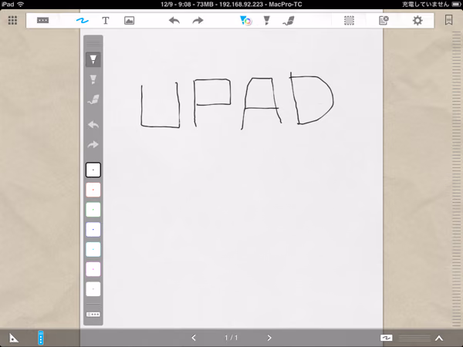Screen dimensions: 463x347
Task: Grab the side palette drag handle
Action: pos(93,42)
